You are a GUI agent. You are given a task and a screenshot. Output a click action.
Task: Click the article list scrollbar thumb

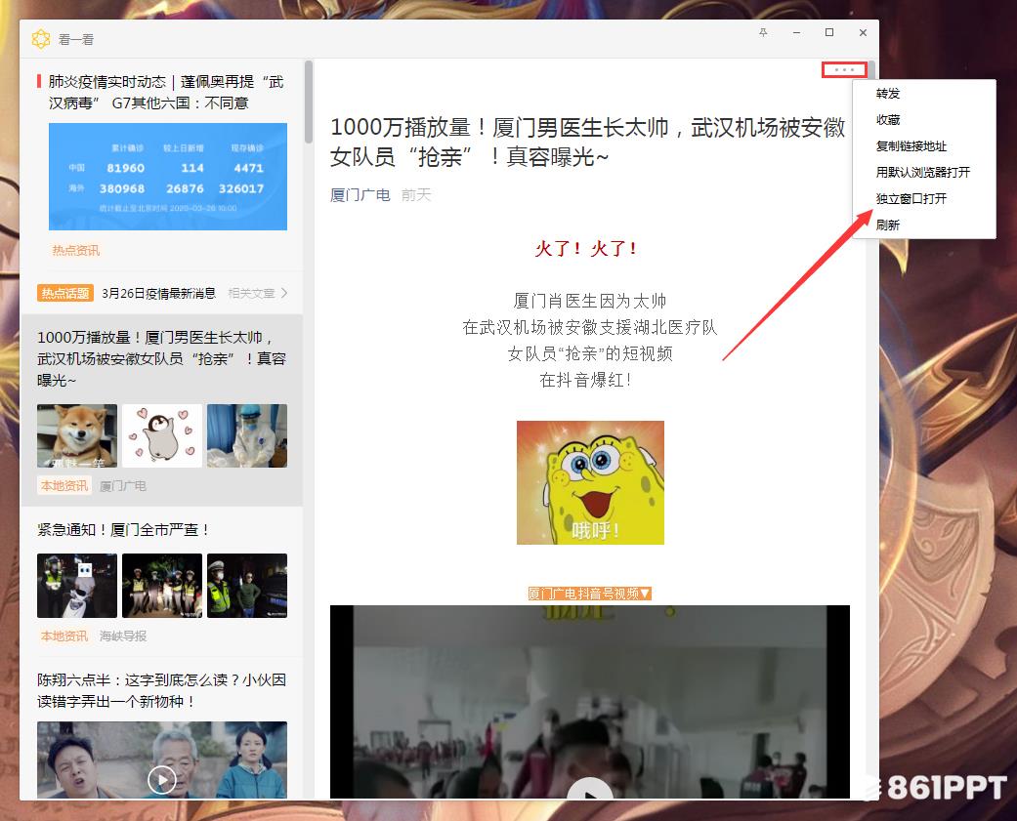click(x=309, y=102)
